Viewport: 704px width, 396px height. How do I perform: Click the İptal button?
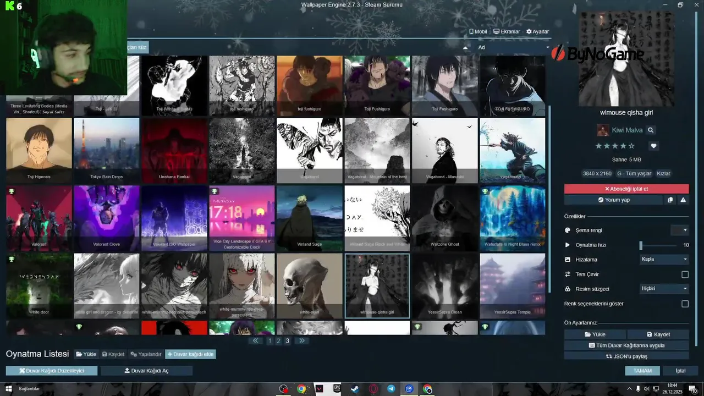click(681, 371)
